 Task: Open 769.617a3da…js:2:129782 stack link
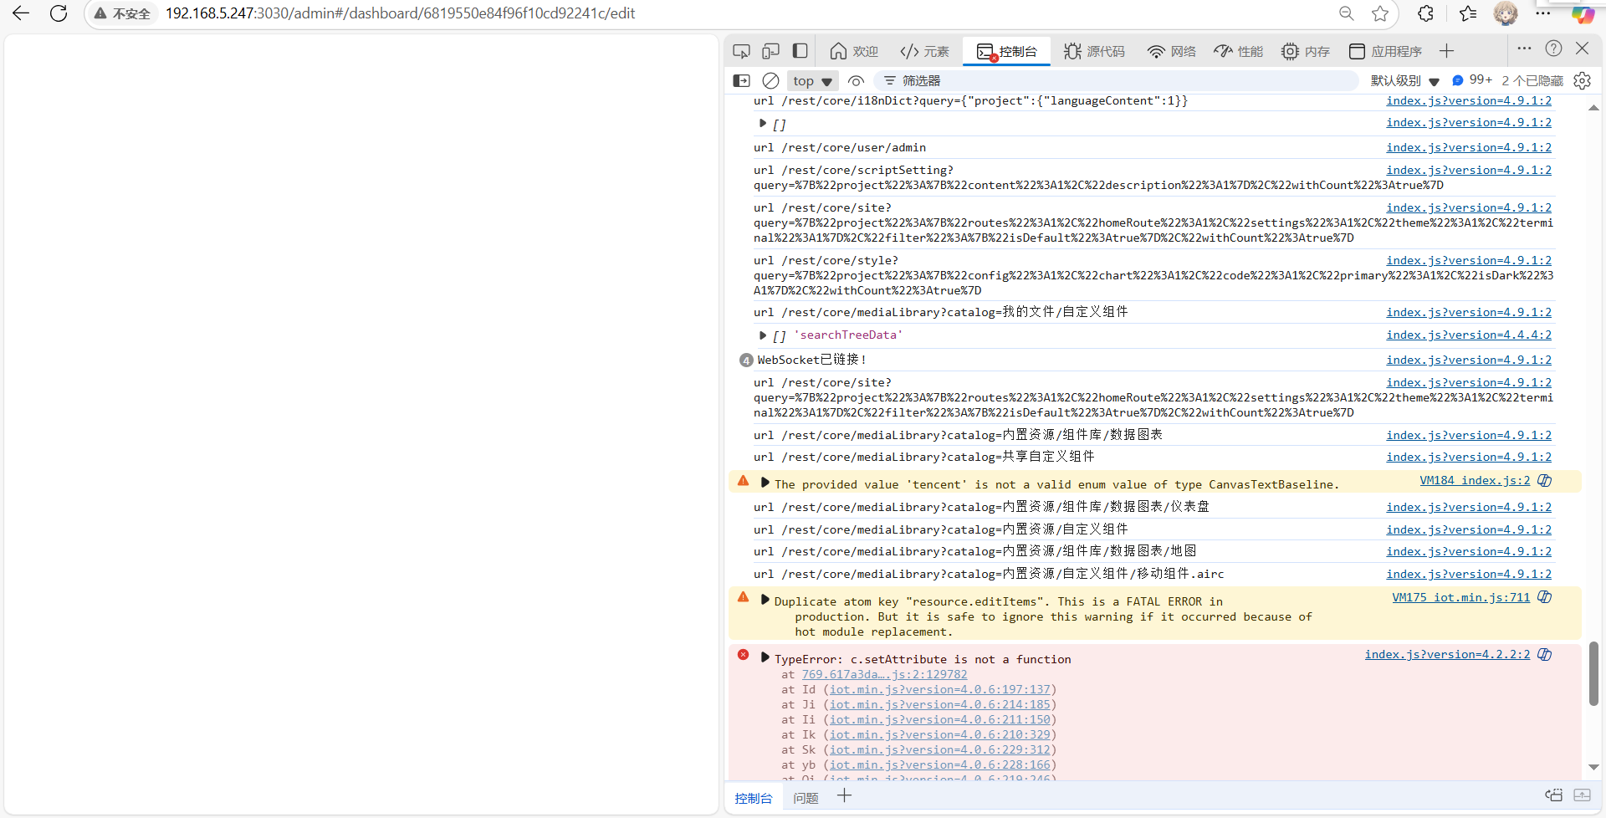click(884, 674)
